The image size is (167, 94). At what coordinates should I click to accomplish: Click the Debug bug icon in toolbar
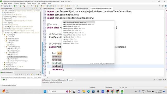point(17,6)
